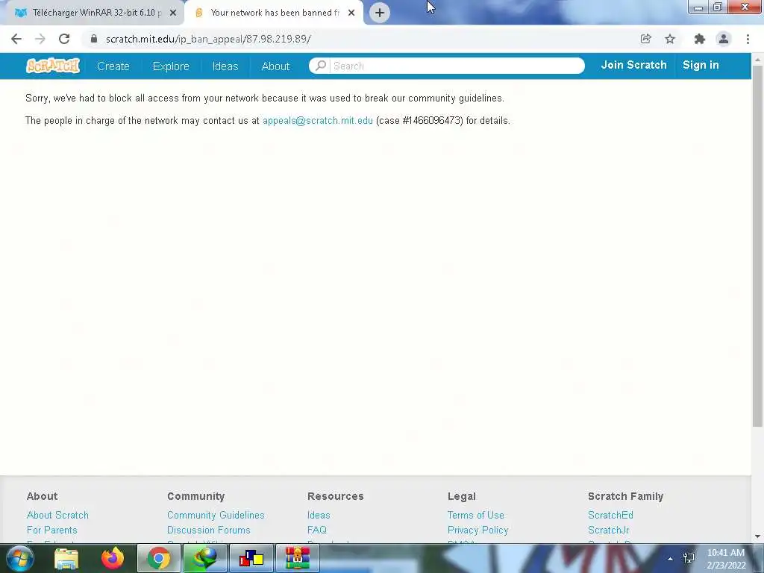This screenshot has width=764, height=573.
Task: Open Internet Download Manager taskbar icon
Action: pos(205,558)
